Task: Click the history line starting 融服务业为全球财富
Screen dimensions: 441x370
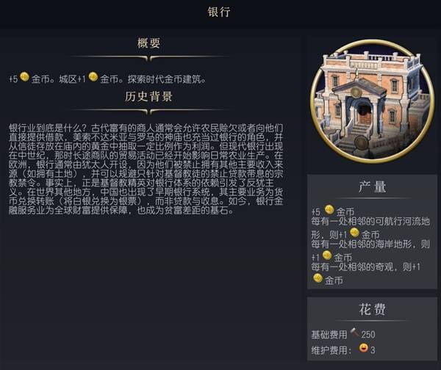Action: 121,211
